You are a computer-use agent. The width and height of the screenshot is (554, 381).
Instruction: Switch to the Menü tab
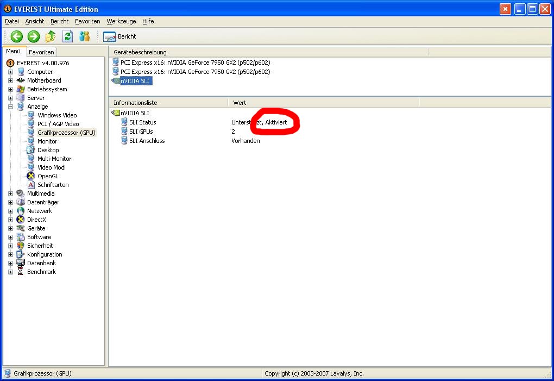pyautogui.click(x=14, y=51)
